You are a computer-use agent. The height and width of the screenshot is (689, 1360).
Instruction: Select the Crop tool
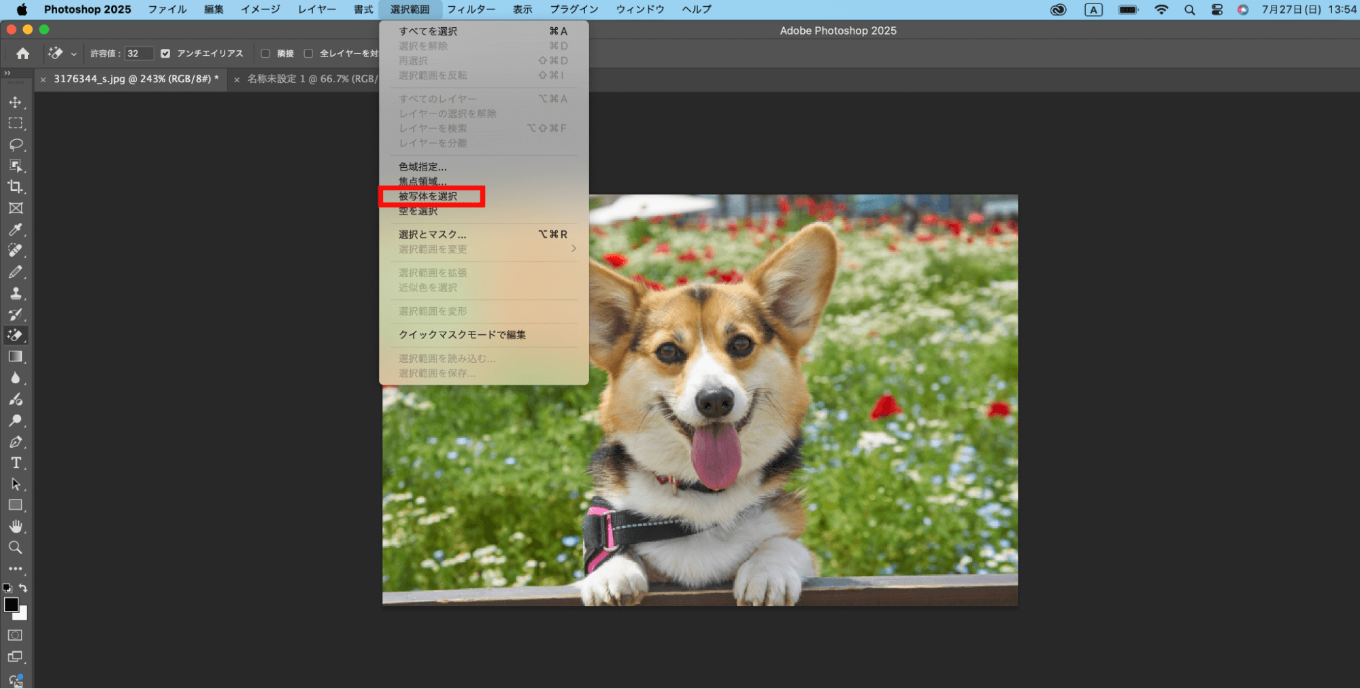click(x=15, y=187)
